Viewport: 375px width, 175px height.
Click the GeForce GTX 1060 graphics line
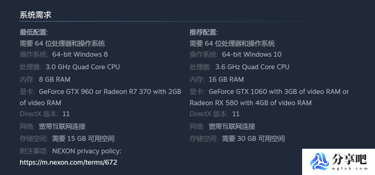pos(279,92)
